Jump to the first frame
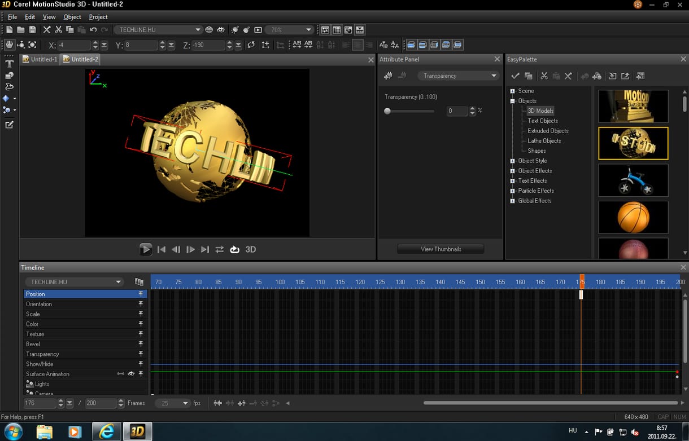Viewport: 689px width, 441px height. (162, 249)
